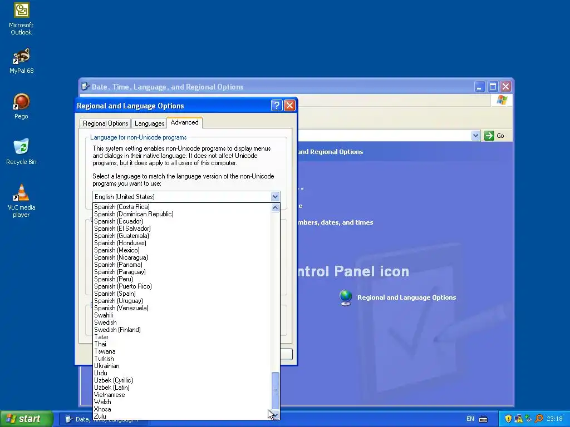Click the help question mark button in dialog
The width and height of the screenshot is (570, 427).
[277, 106]
